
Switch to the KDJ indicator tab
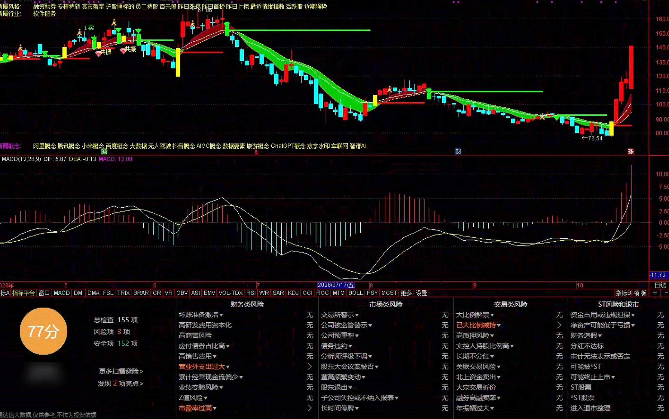(293, 293)
